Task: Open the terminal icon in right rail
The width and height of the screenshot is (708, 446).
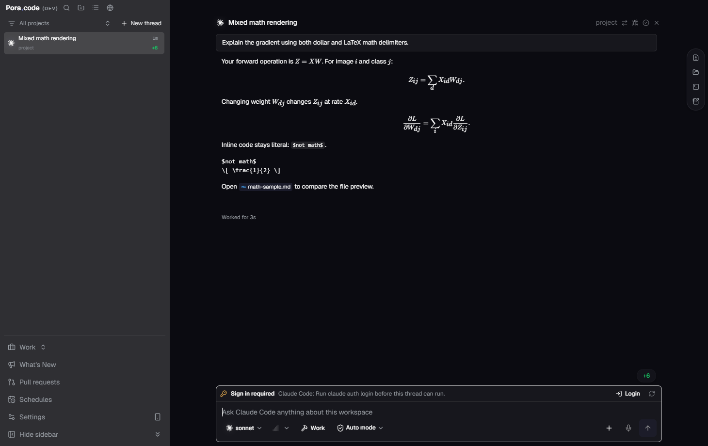Action: (696, 87)
